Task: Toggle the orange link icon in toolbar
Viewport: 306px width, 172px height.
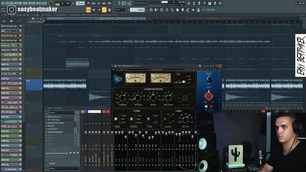Action: (104, 10)
